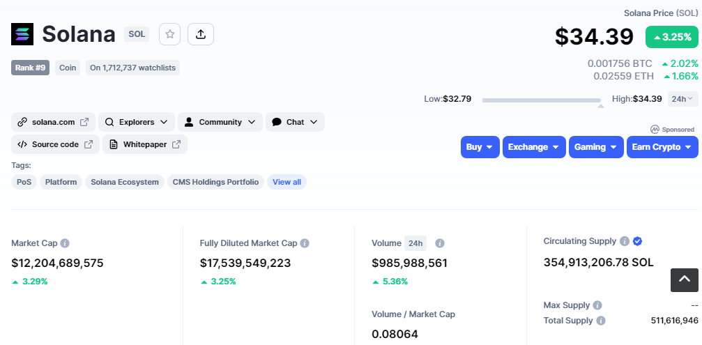
Task: Click the Sponsored label icon
Action: (x=655, y=130)
